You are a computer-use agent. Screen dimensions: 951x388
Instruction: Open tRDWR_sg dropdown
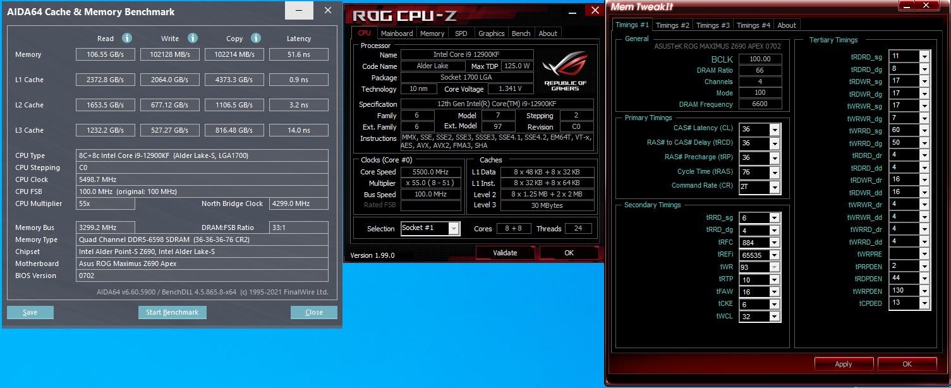[924, 81]
